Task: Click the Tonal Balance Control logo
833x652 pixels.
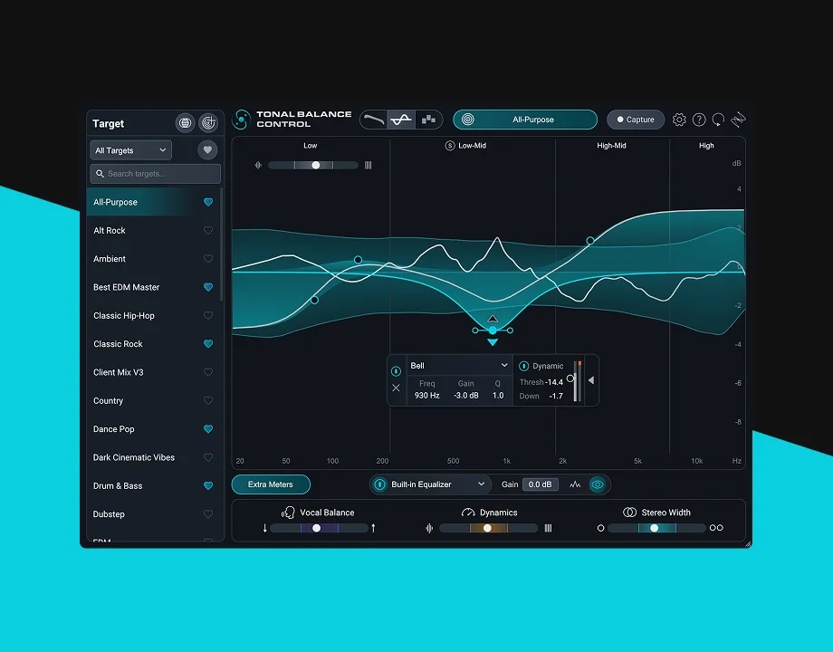Action: click(x=241, y=120)
